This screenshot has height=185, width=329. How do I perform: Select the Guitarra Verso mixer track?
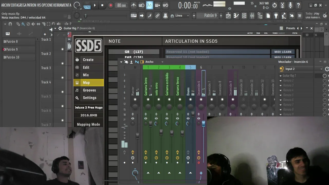click(x=178, y=86)
